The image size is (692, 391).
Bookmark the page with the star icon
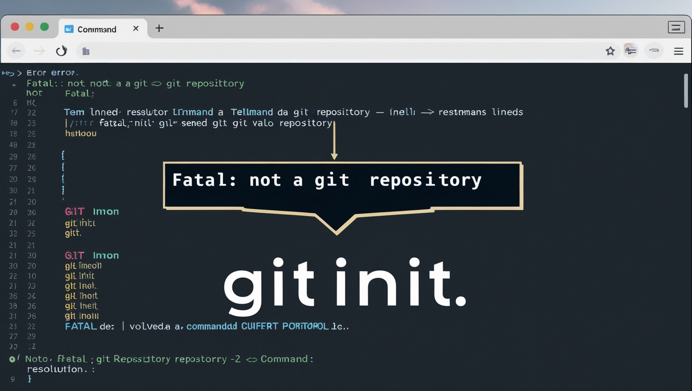pyautogui.click(x=610, y=51)
